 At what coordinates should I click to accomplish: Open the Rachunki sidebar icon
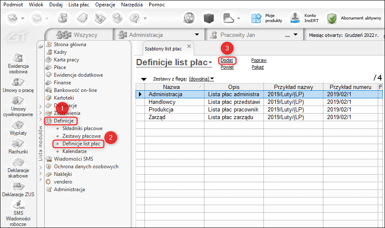point(18,144)
